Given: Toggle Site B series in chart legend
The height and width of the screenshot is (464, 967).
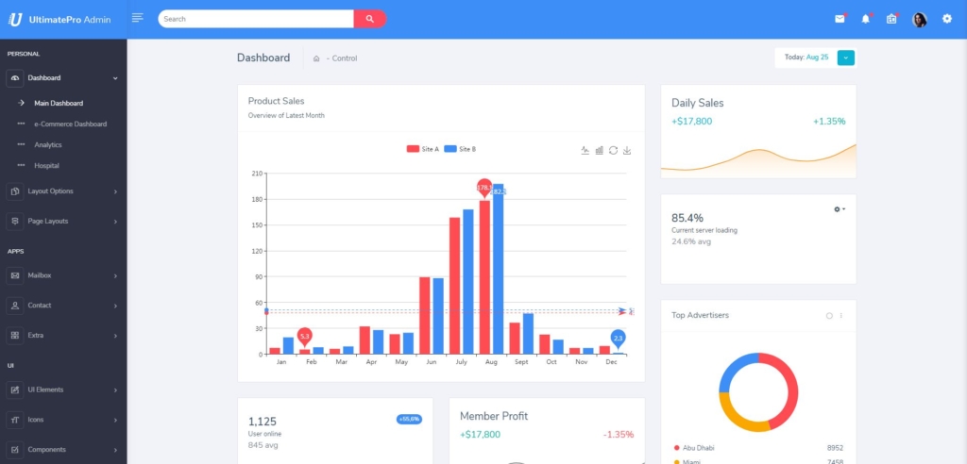Looking at the screenshot, I should click(x=460, y=149).
